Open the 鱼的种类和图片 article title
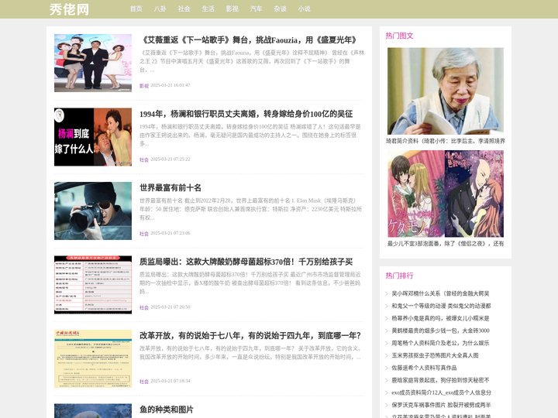The image size is (558, 418). (x=167, y=409)
